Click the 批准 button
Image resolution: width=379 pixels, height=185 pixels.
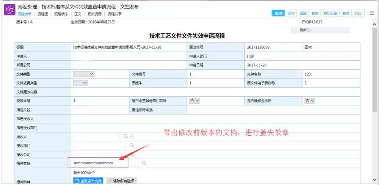point(279,13)
